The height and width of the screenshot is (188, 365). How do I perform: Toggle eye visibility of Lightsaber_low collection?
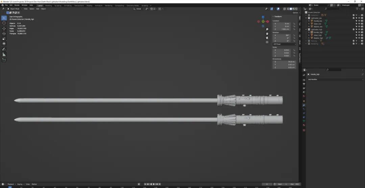359,18
